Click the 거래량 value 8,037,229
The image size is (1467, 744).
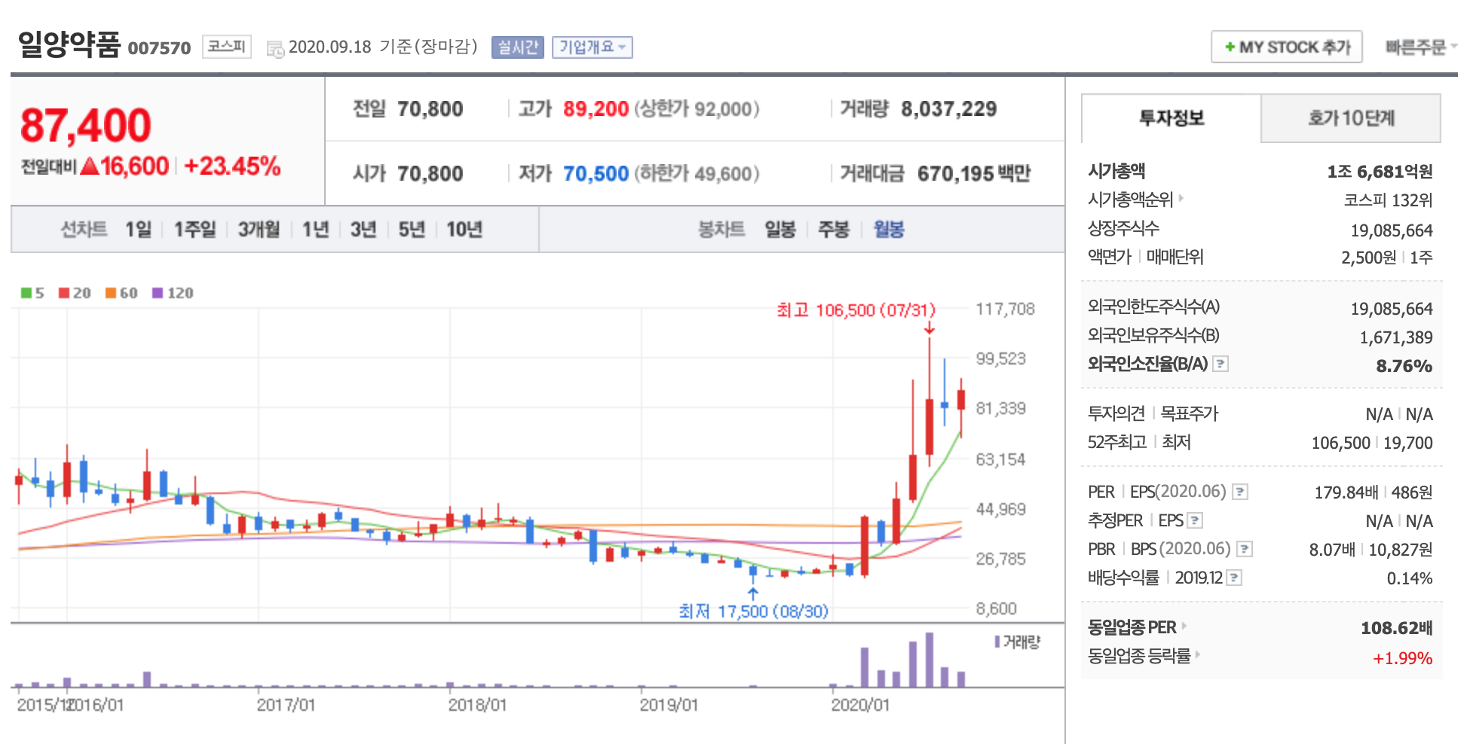[x=948, y=109]
